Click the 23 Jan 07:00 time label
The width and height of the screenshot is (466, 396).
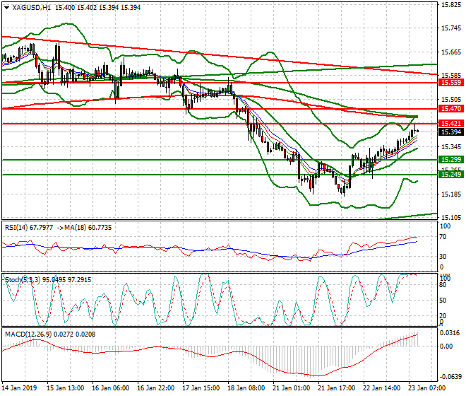426,388
